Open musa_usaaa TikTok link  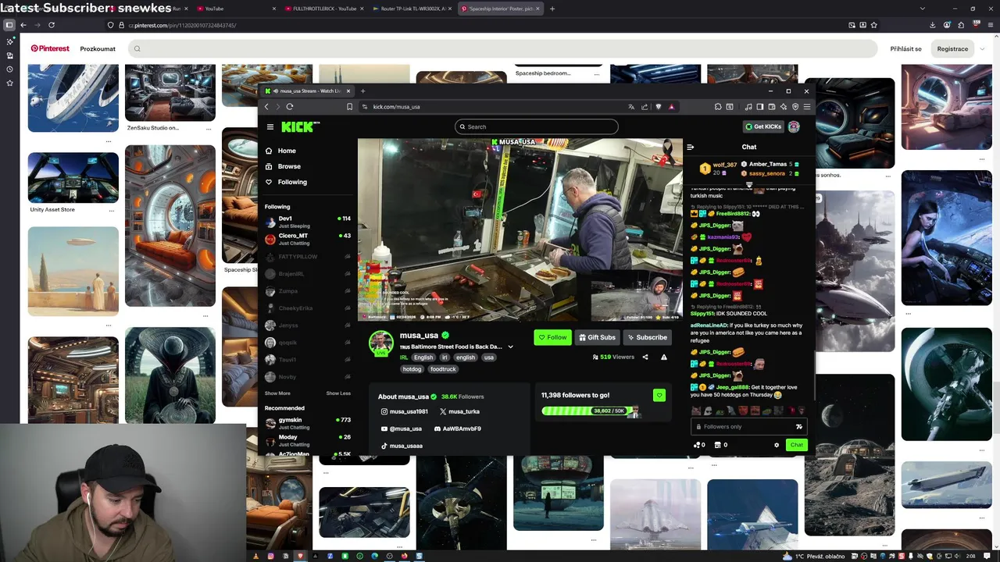pos(401,446)
